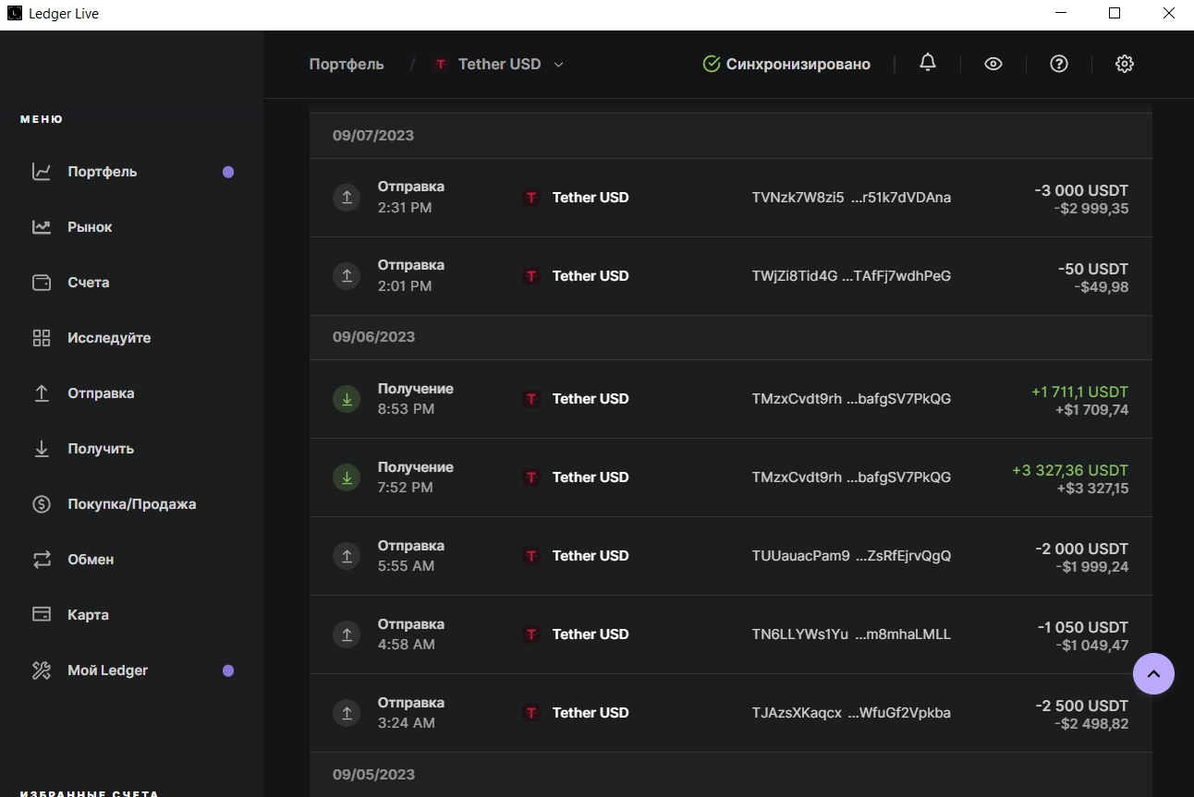1194x797 pixels.
Task: Open the help question mark icon
Action: coord(1059,64)
